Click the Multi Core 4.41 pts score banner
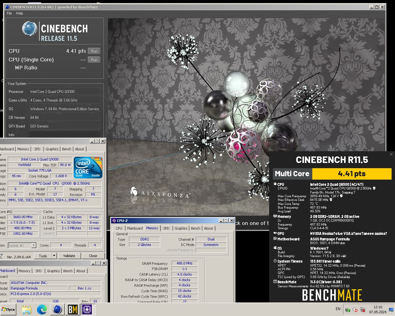The image size is (395, 316). pyautogui.click(x=332, y=174)
